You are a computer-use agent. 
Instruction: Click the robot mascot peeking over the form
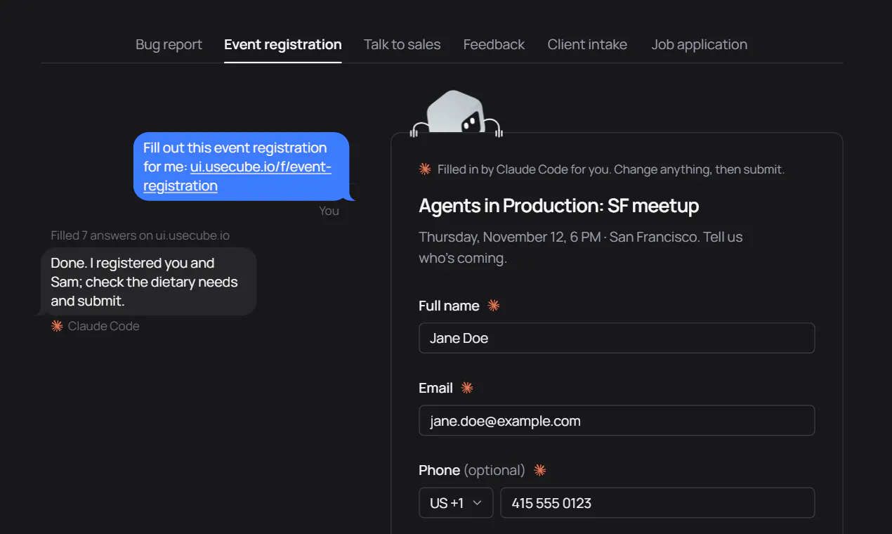(x=457, y=112)
